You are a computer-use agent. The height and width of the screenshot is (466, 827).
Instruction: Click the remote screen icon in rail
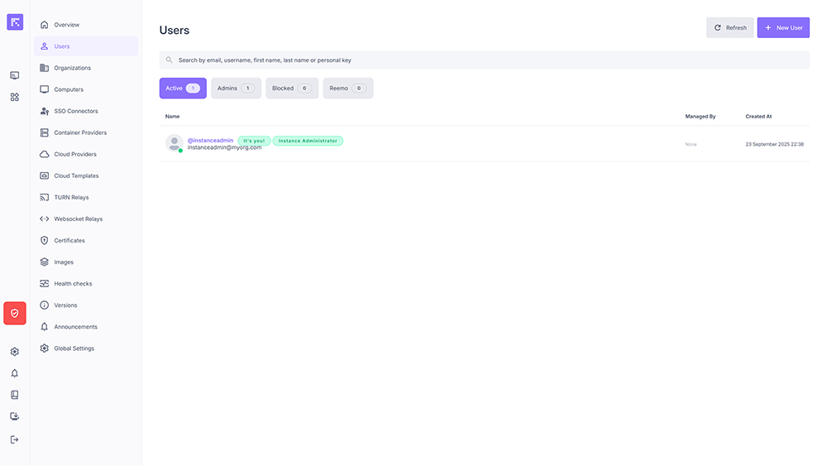pyautogui.click(x=15, y=75)
